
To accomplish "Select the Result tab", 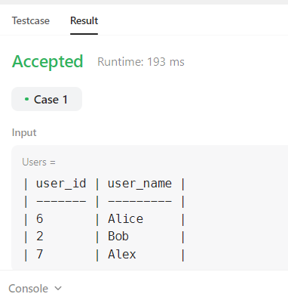I will pyautogui.click(x=84, y=20).
